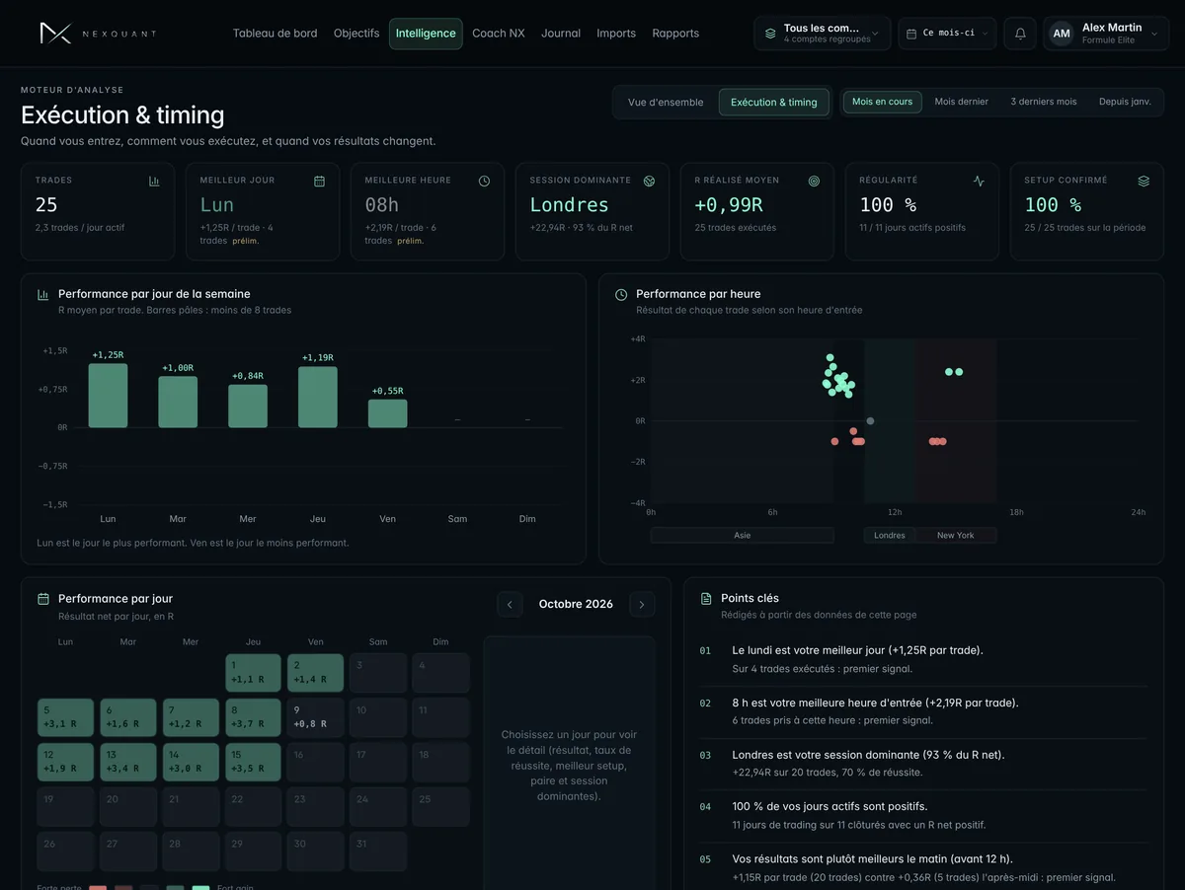Click chart icon beside Performance par jour de la semaine
The height and width of the screenshot is (890, 1185).
pos(43,294)
